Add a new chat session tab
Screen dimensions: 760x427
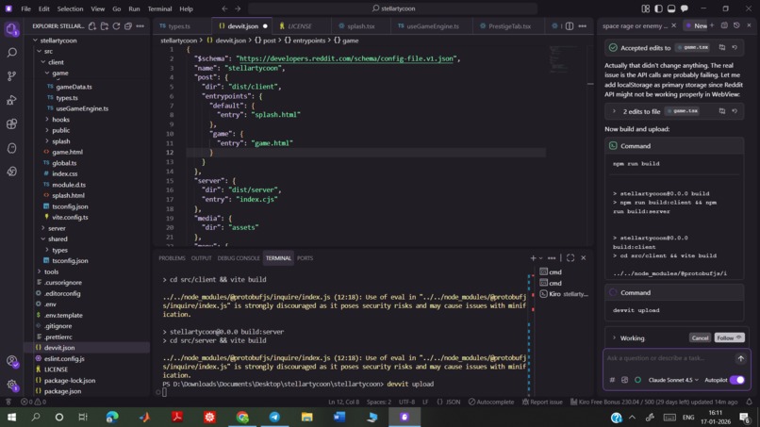[712, 25]
